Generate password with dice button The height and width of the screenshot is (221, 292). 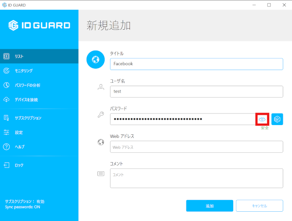coord(277,119)
